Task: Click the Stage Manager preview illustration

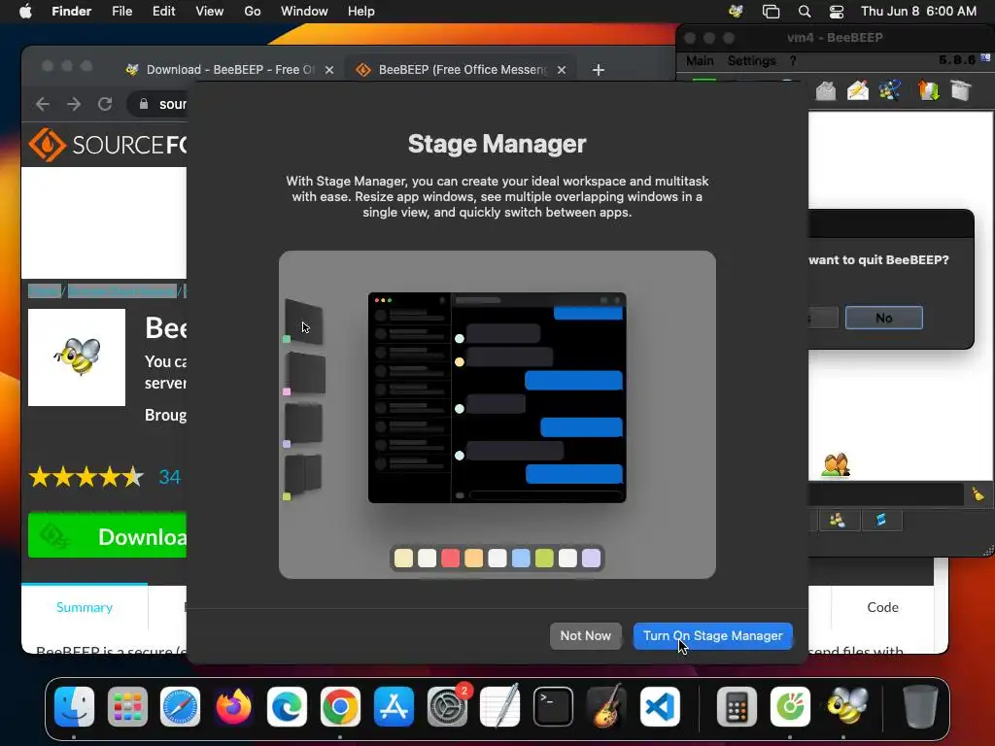Action: [497, 414]
